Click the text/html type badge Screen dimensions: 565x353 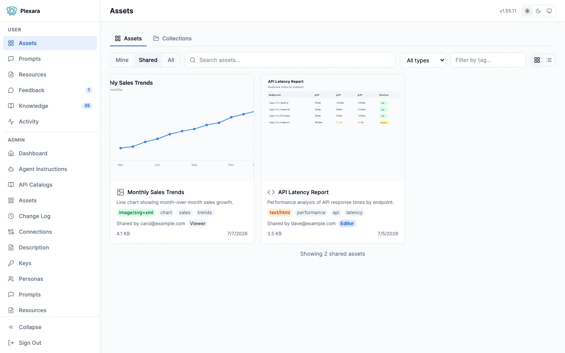point(280,213)
